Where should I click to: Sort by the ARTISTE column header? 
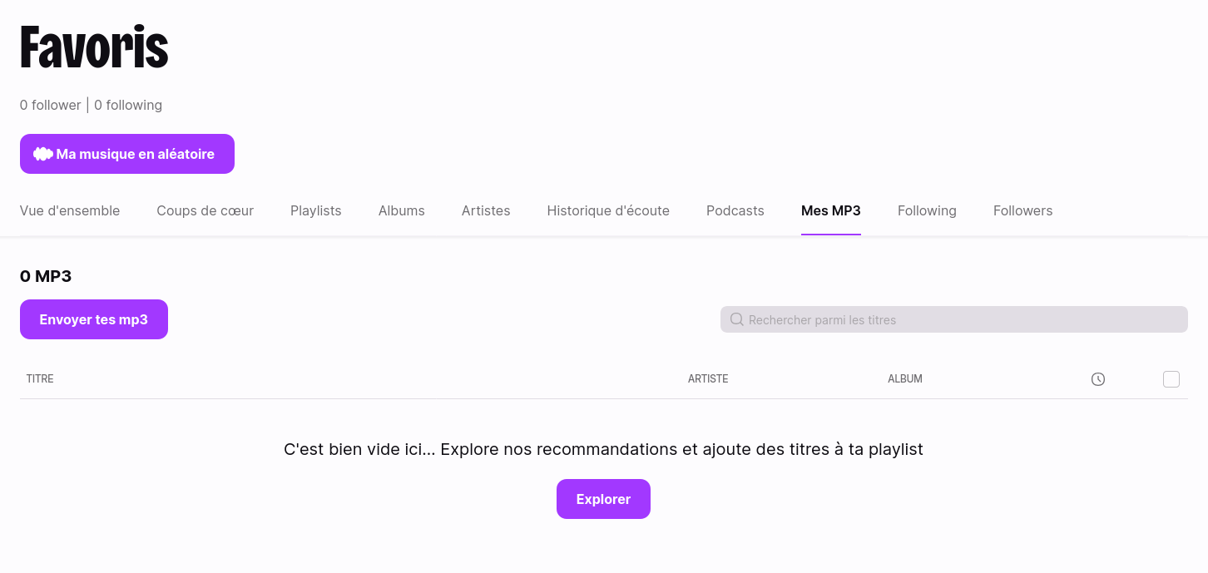tap(708, 378)
